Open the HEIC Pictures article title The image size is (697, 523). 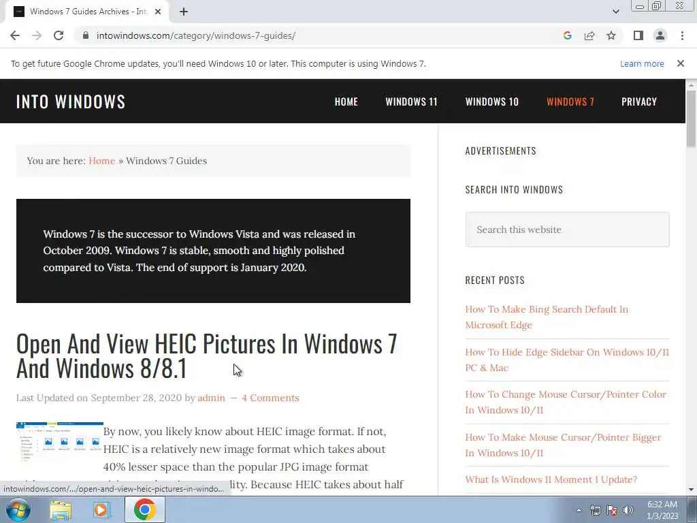coord(206,355)
